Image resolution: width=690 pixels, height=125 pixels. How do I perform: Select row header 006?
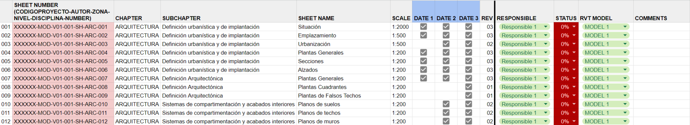pyautogui.click(x=6, y=70)
